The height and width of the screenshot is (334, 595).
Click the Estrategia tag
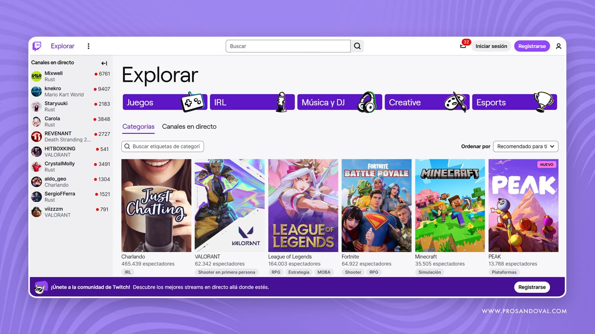pos(299,272)
